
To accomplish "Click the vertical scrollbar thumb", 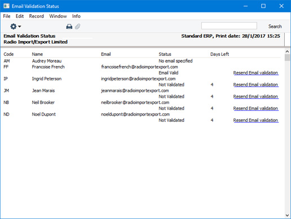I will 287,58.
